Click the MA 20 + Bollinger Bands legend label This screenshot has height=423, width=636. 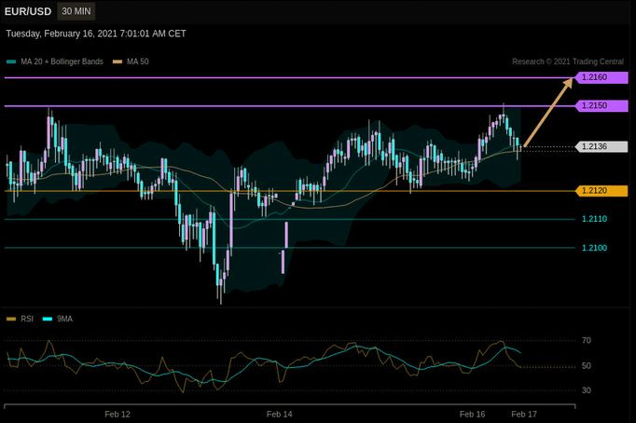pos(62,61)
